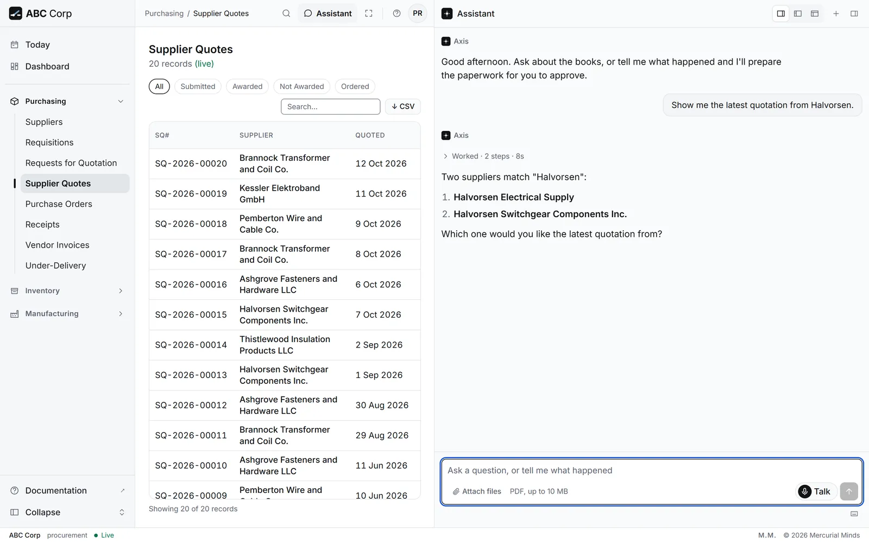Open the search magnifier icon in header
Screen dimensions: 869x543
[286, 14]
